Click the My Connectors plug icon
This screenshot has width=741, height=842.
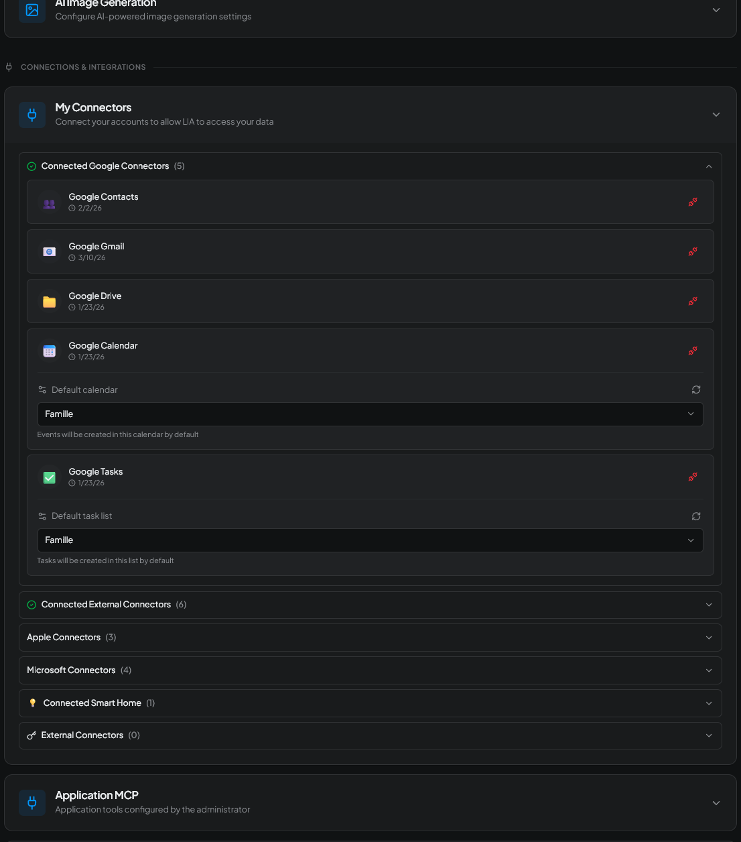click(32, 115)
